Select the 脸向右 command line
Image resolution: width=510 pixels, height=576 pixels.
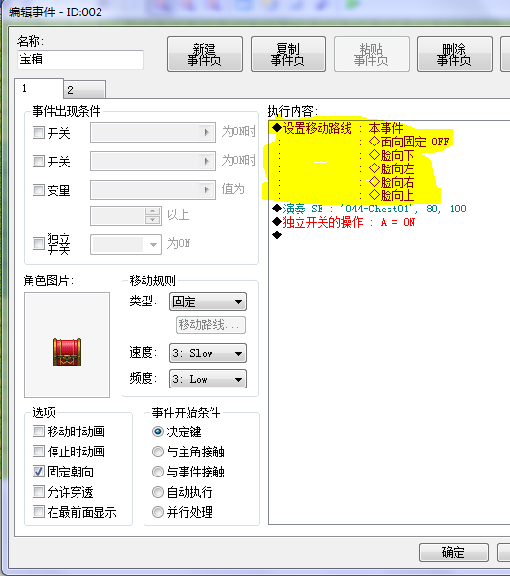coord(392,182)
